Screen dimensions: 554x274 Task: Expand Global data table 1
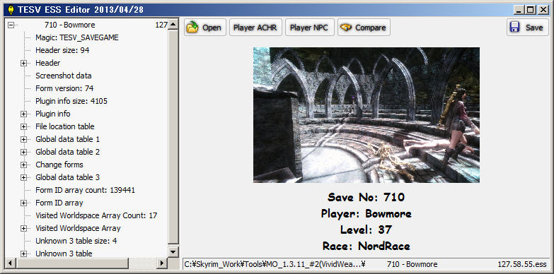[x=23, y=139]
